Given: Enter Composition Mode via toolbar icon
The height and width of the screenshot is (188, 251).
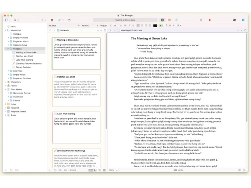Looking at the screenshot, I should [234, 20].
